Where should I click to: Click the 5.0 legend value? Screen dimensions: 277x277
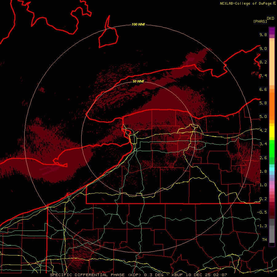(263, 117)
